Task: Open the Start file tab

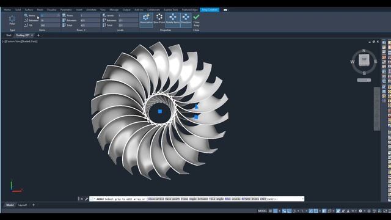Action: 9,35
